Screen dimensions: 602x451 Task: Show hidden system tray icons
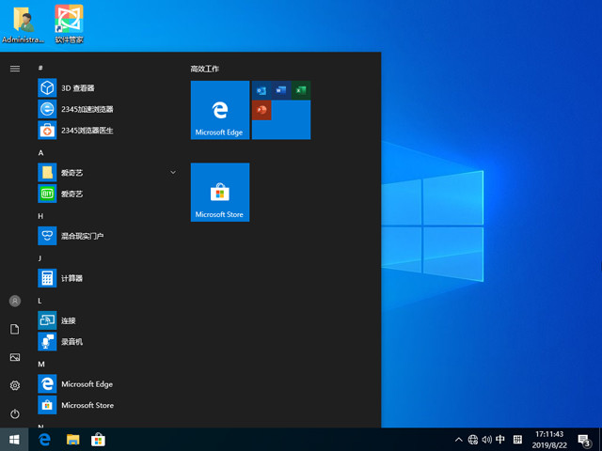point(458,440)
